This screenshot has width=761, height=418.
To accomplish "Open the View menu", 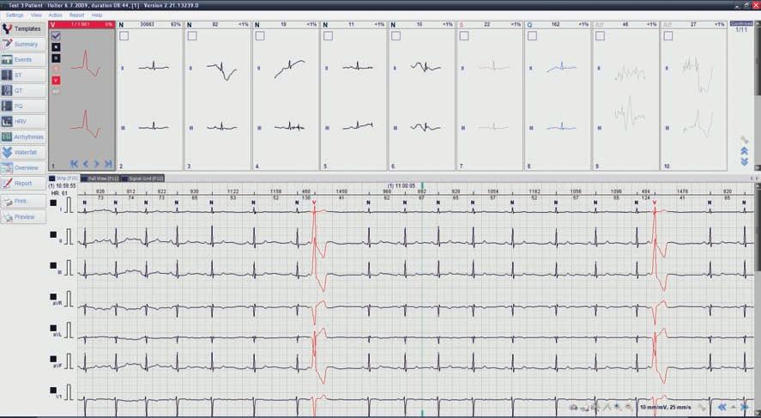I will pos(36,15).
